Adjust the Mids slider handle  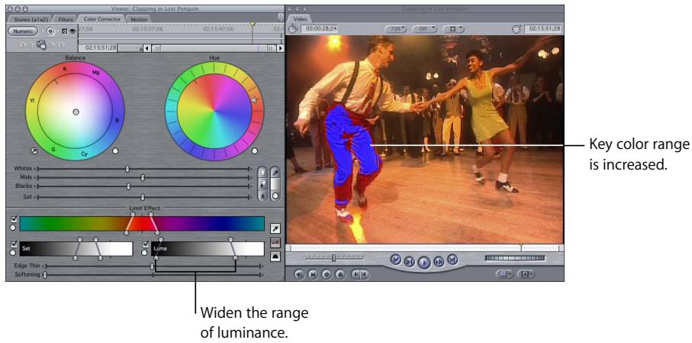[143, 177]
